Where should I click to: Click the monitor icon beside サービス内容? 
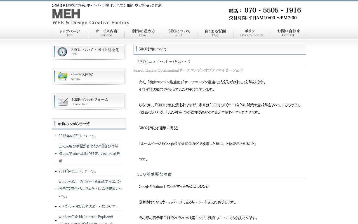click(x=62, y=76)
